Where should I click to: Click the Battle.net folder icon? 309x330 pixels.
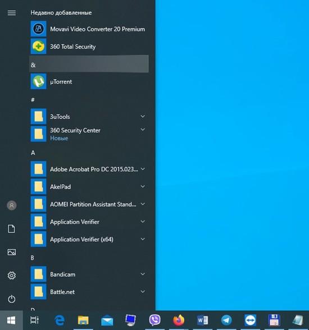point(39,291)
